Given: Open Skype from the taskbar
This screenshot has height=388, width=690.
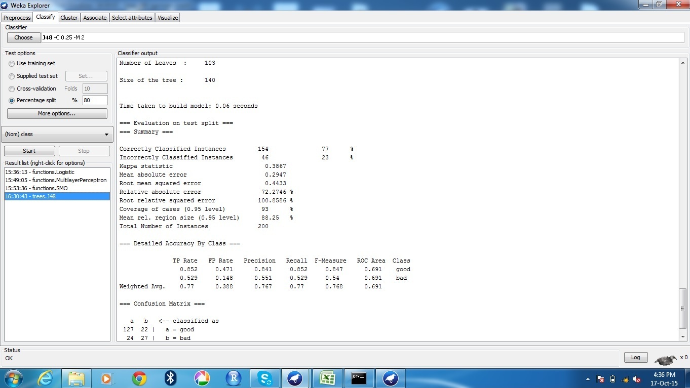Looking at the screenshot, I should (x=264, y=377).
